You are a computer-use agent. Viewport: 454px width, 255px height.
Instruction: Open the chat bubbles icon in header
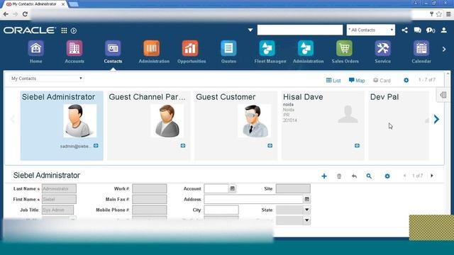pos(417,30)
